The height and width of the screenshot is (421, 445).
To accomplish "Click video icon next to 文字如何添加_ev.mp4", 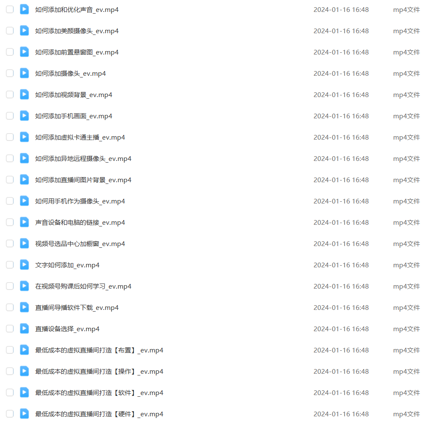I will (24, 265).
